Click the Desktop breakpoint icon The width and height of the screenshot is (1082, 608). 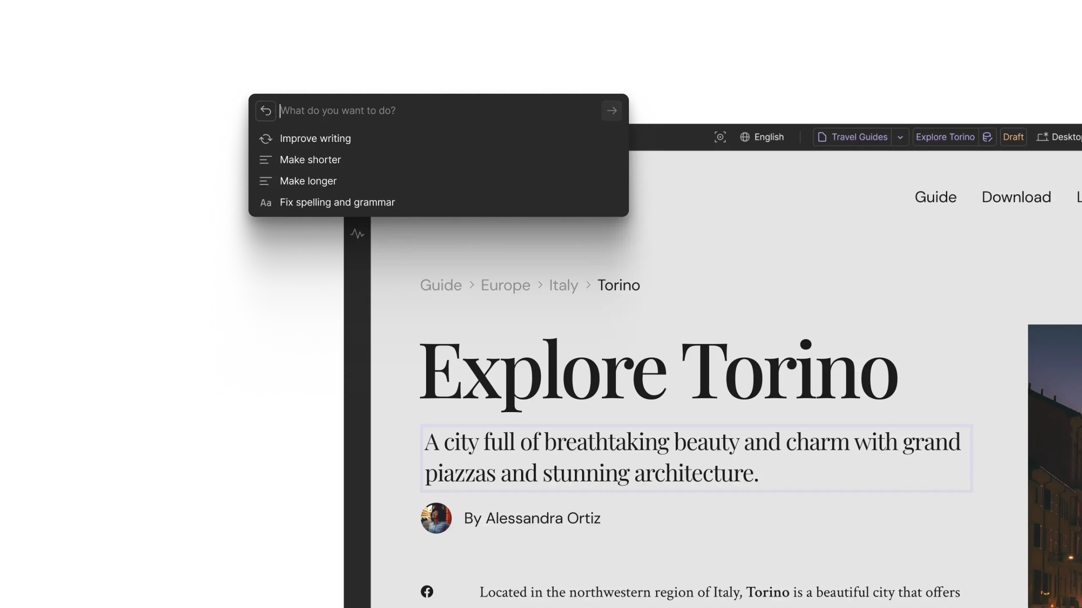click(x=1042, y=137)
